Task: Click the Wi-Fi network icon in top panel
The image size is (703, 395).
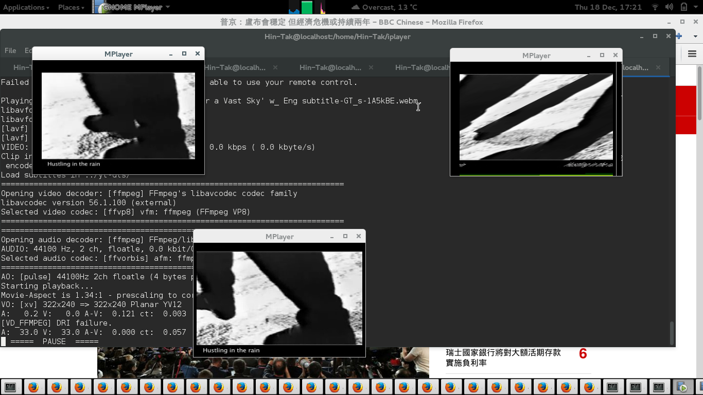Action: point(655,7)
